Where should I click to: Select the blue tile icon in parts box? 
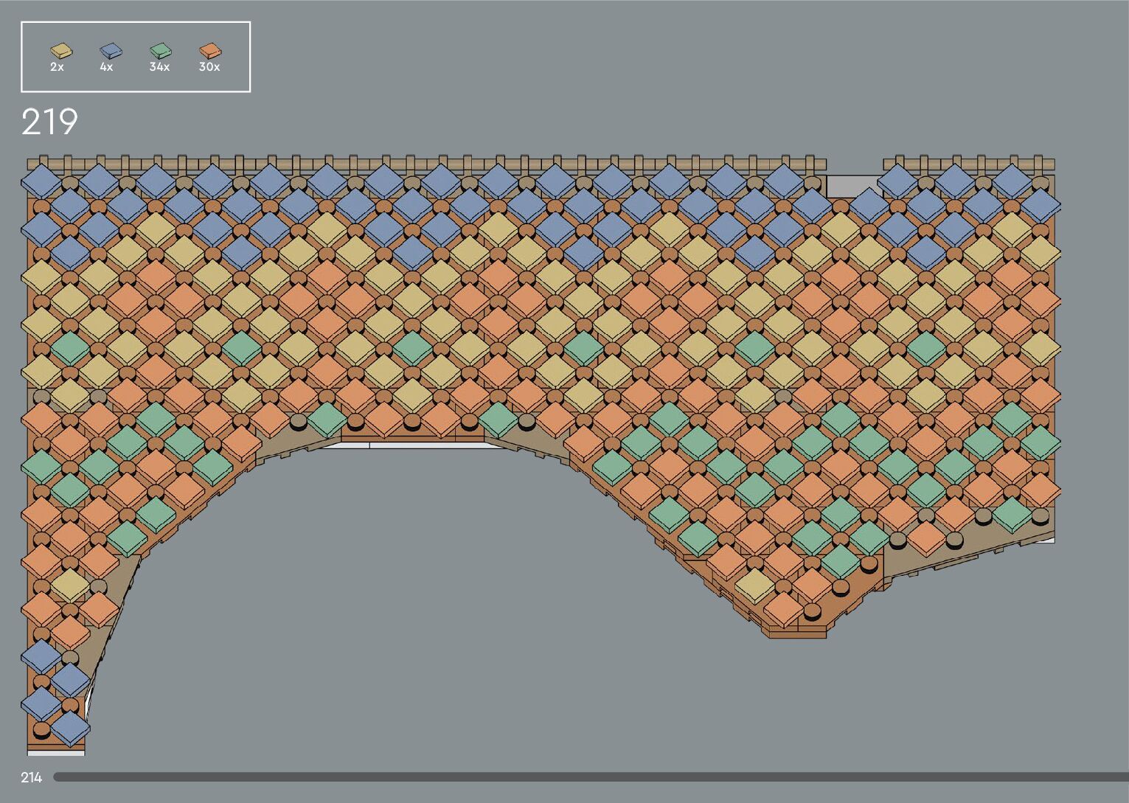(x=111, y=51)
